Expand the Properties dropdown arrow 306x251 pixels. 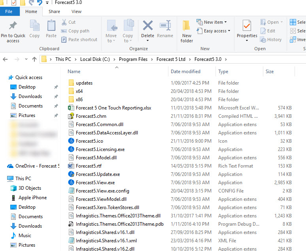[247, 41]
